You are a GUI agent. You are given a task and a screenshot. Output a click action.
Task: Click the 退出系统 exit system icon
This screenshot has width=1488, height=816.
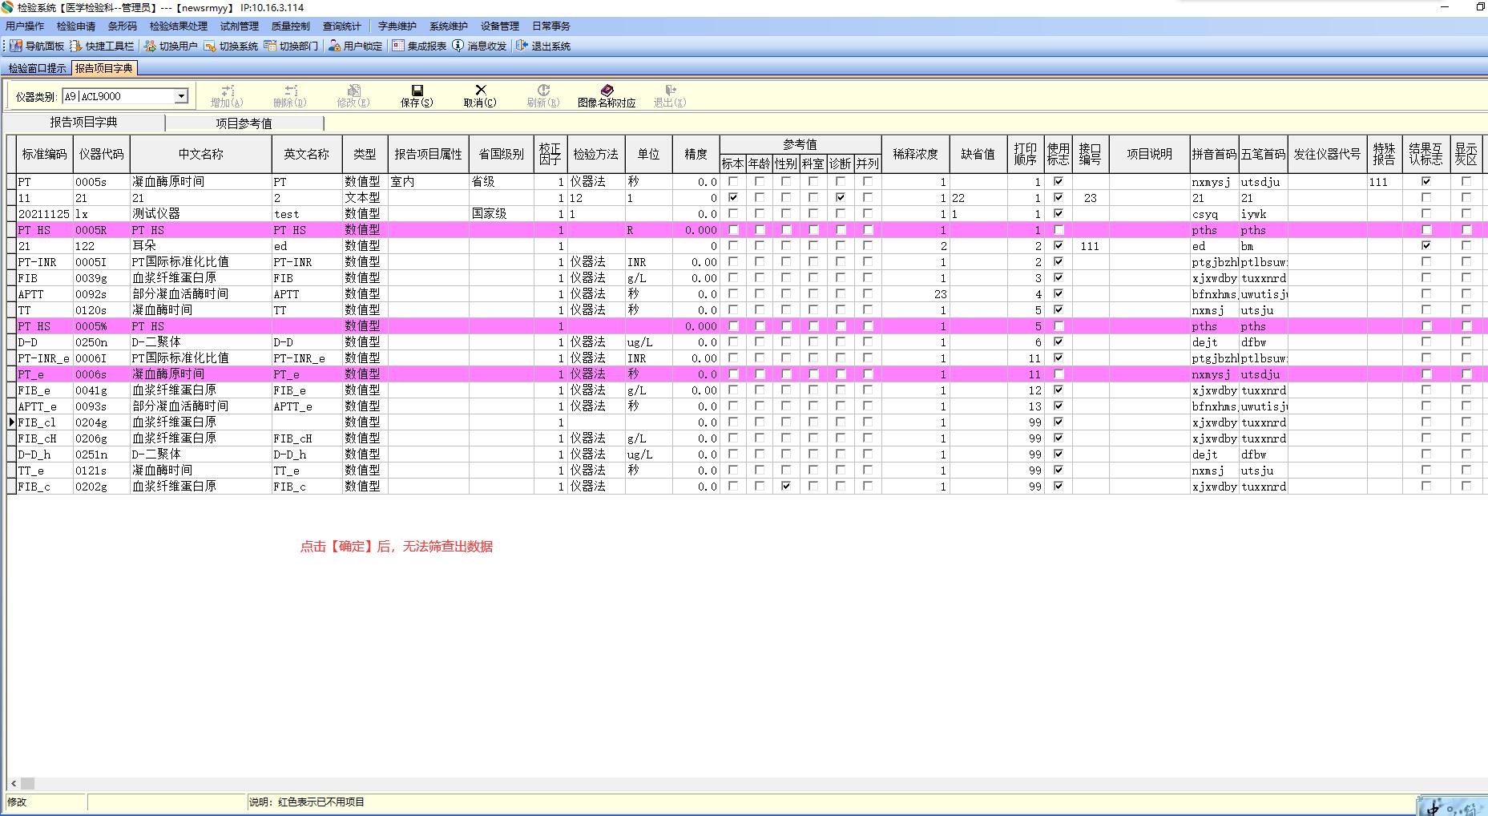tap(522, 46)
